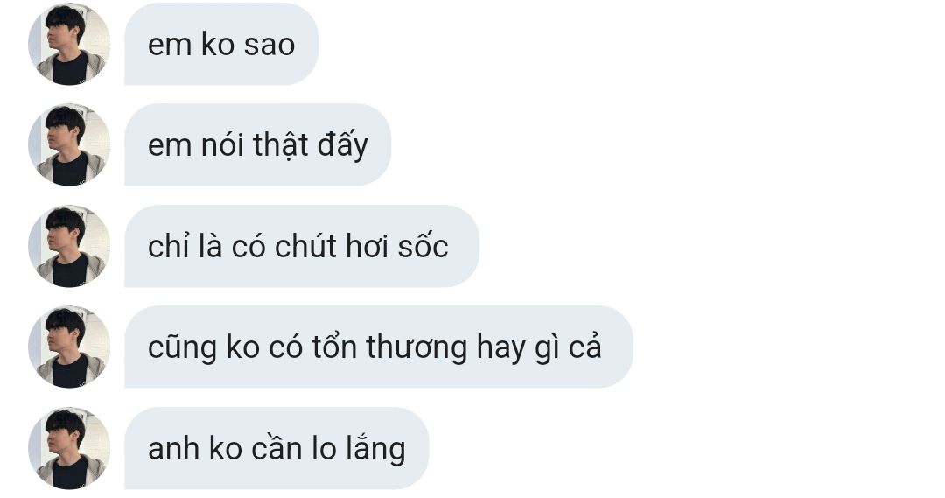Select avatar beside "chỉ là có chút hơi sốc"
The width and height of the screenshot is (945, 498).
pos(69,246)
